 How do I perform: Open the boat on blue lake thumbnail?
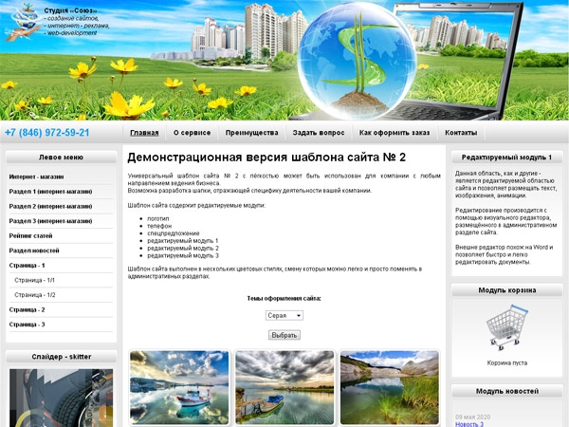(179, 387)
